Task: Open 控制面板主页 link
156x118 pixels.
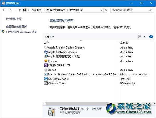Action: point(14,19)
